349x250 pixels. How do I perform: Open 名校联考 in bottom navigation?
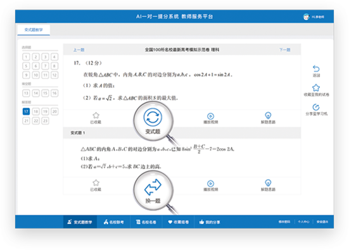114,222
